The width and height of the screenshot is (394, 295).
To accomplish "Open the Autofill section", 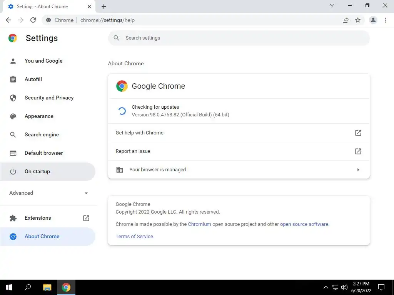I will (x=48, y=79).
